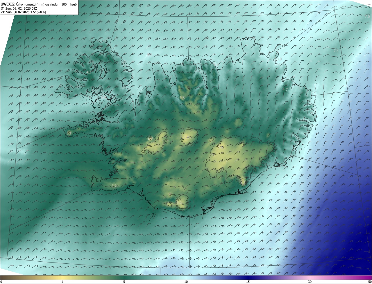Click the 2.0 label beside Langjökull glacier

pos(150,139)
